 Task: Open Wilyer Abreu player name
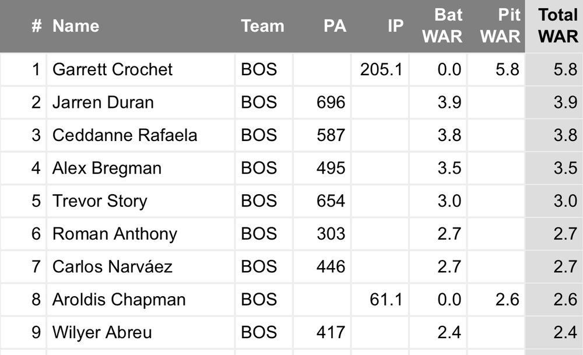click(x=102, y=332)
